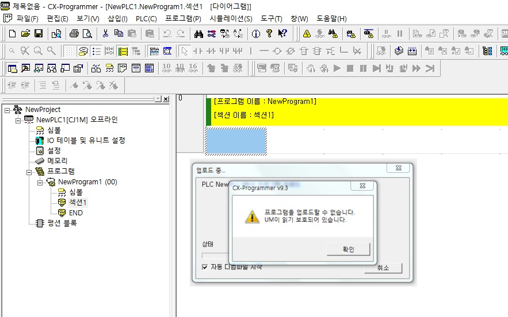Insert a New Coil icon
The width and height of the screenshot is (508, 317).
coord(277,51)
